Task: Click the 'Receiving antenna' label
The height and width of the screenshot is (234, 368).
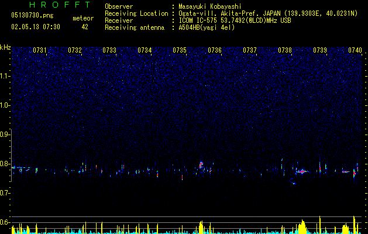Action: click(135, 27)
